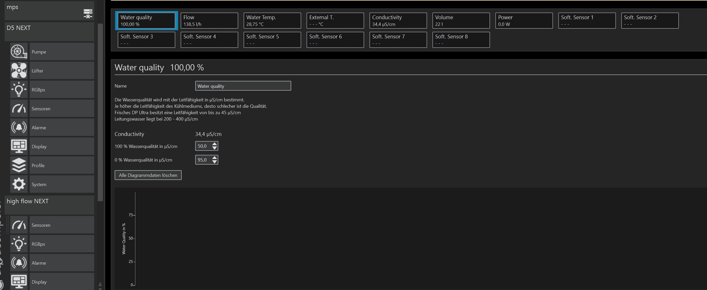The height and width of the screenshot is (290, 707).
Task: Click the 0 % Wasserqualität value field
Action: click(203, 160)
